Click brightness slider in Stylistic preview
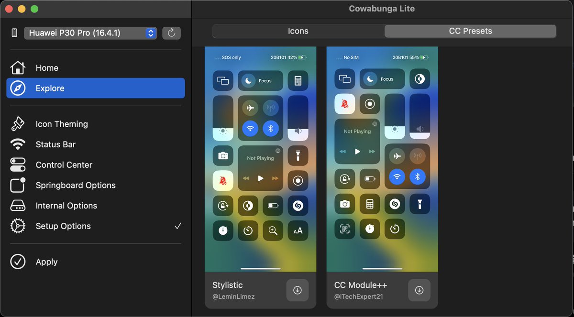The width and height of the screenshot is (574, 317). point(223,118)
